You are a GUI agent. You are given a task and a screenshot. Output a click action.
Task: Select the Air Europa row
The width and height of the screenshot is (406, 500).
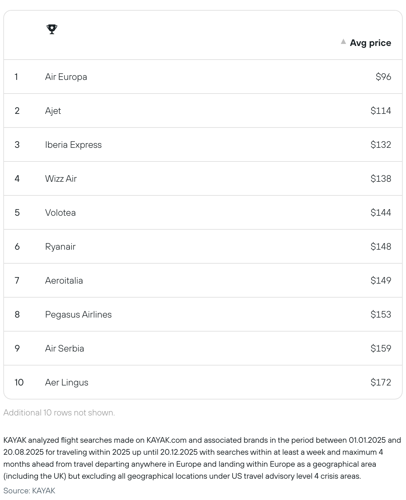point(203,77)
